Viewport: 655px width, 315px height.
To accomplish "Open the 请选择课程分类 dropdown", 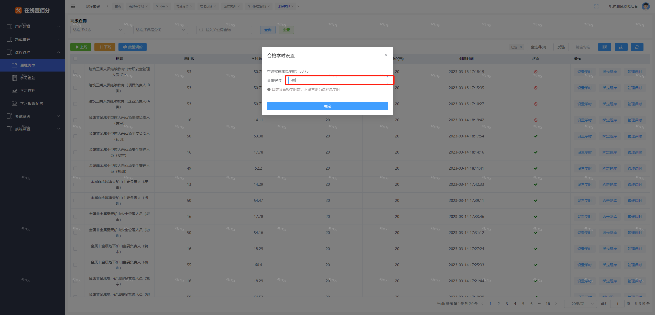I will (160, 30).
